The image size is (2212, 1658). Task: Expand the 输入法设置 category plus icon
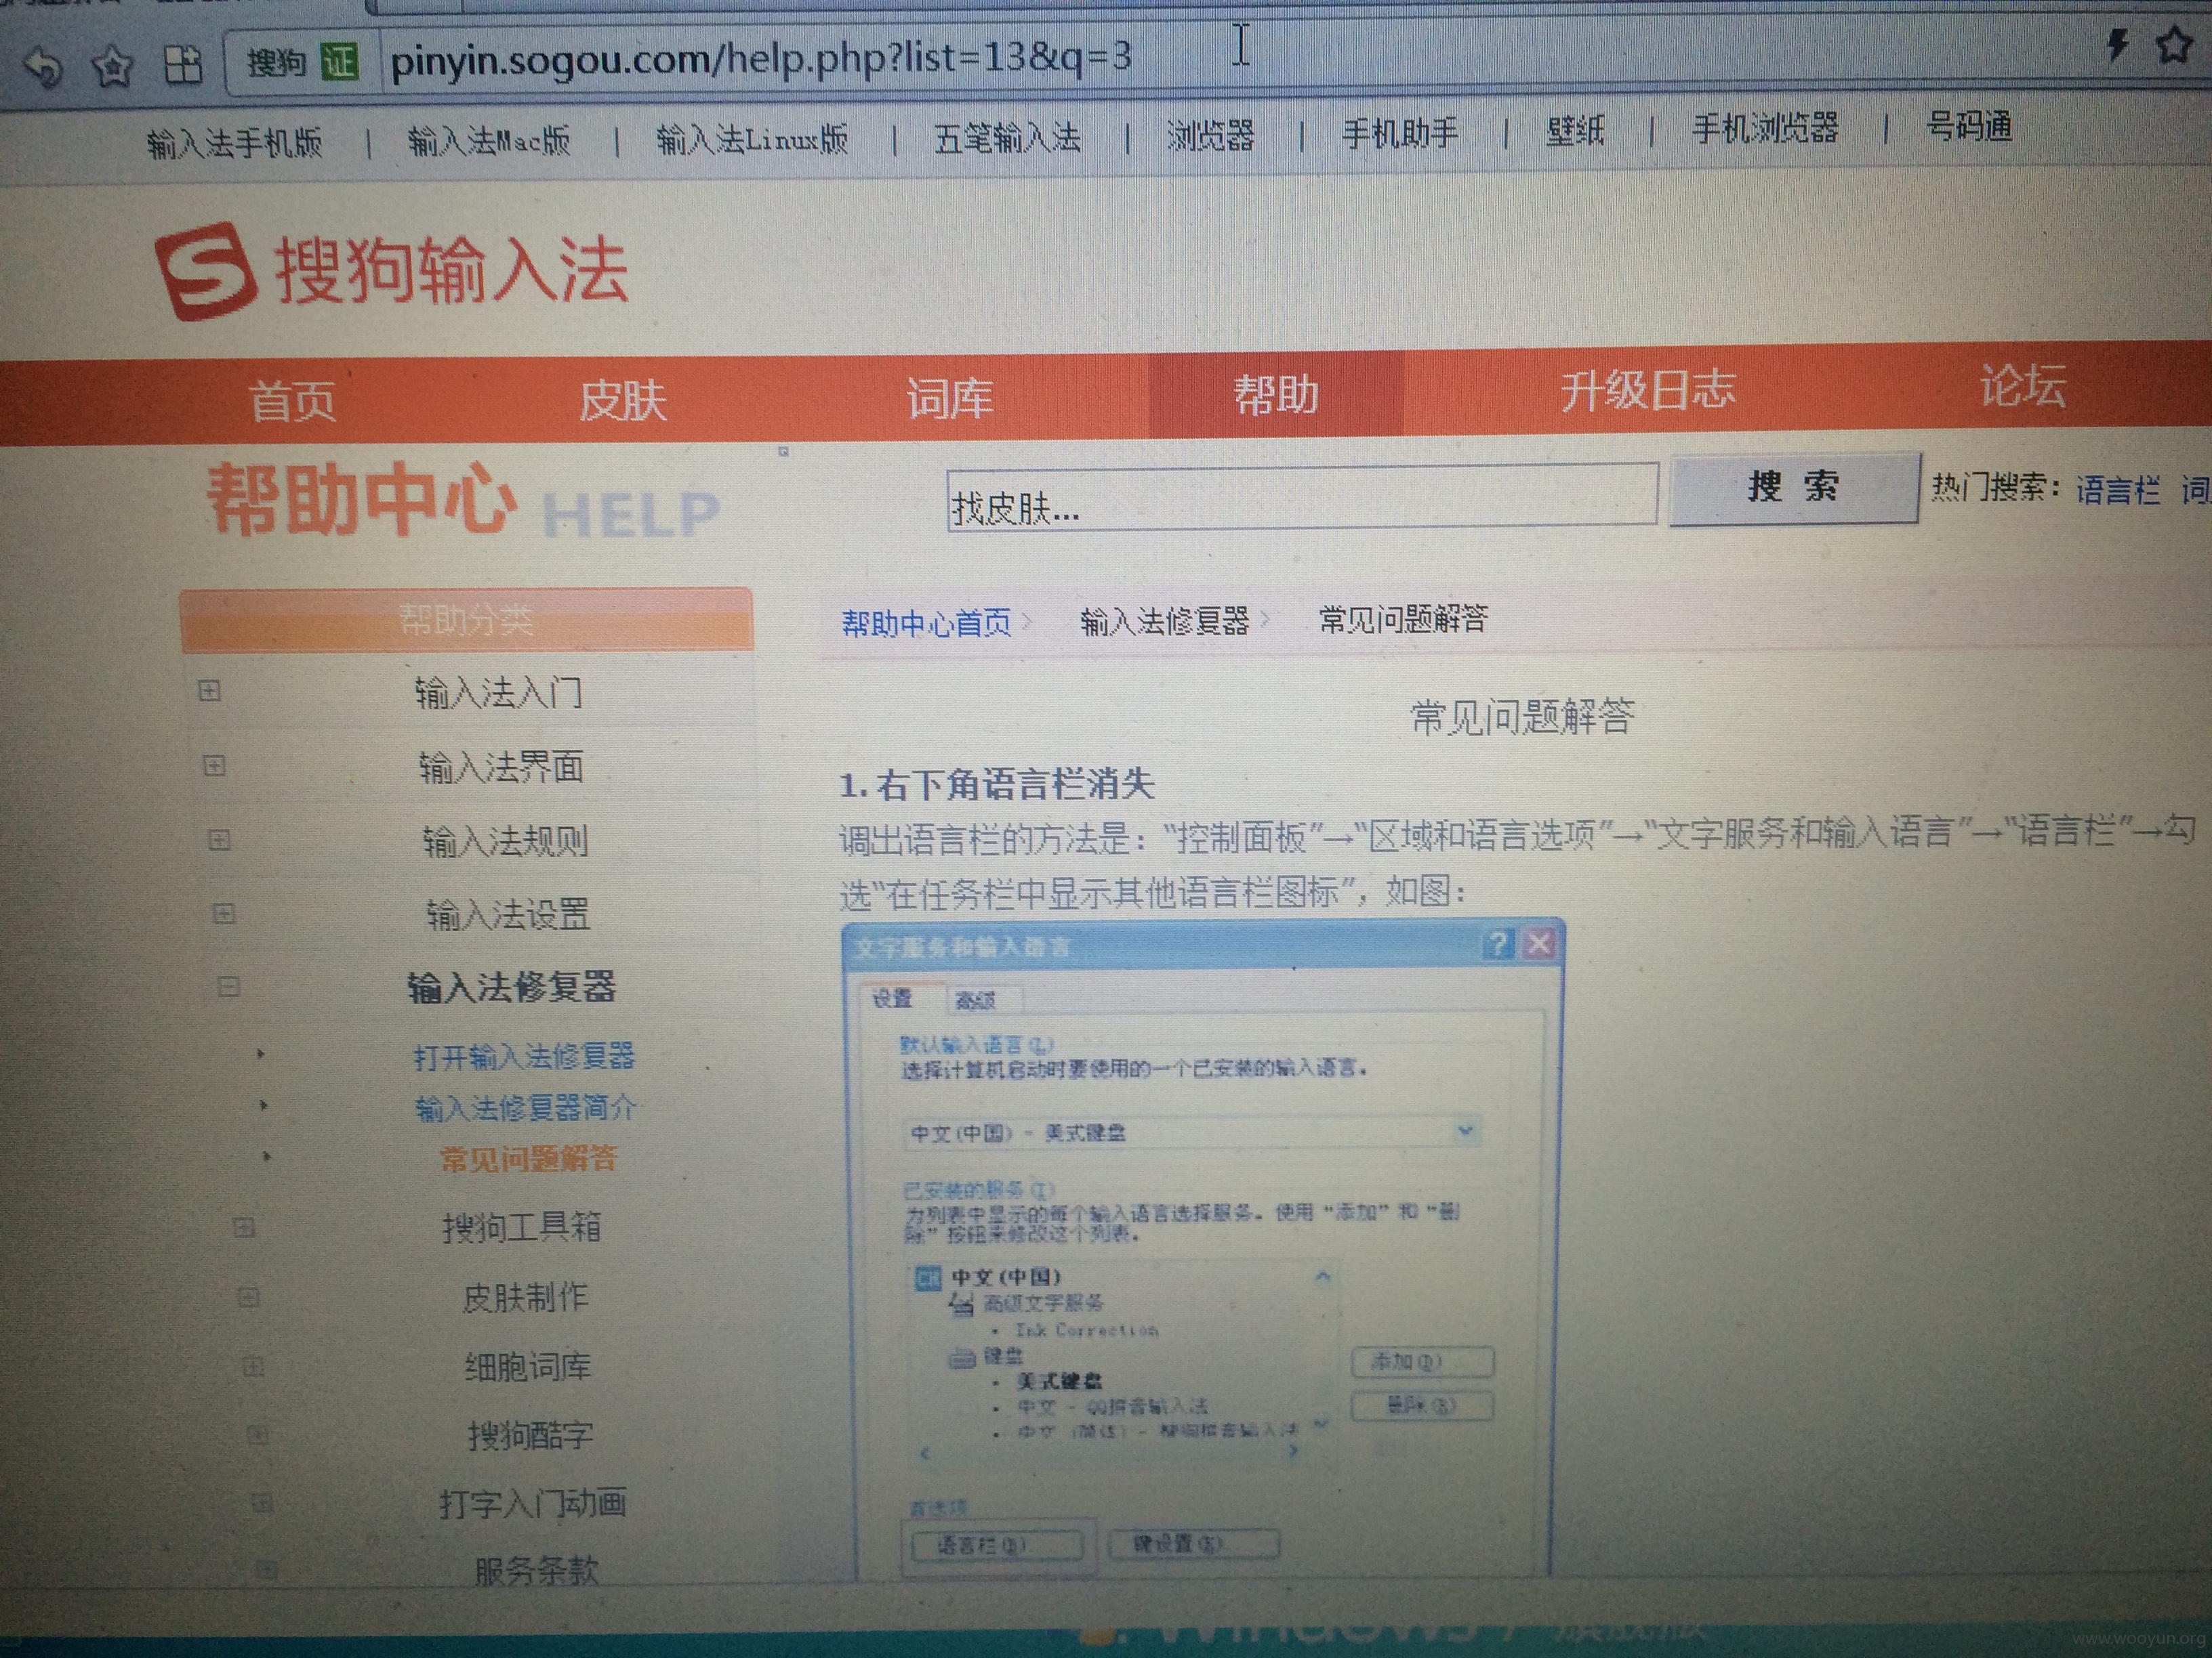pyautogui.click(x=224, y=914)
